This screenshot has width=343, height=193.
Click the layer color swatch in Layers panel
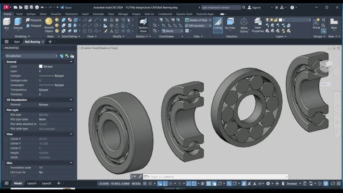pos(280,20)
